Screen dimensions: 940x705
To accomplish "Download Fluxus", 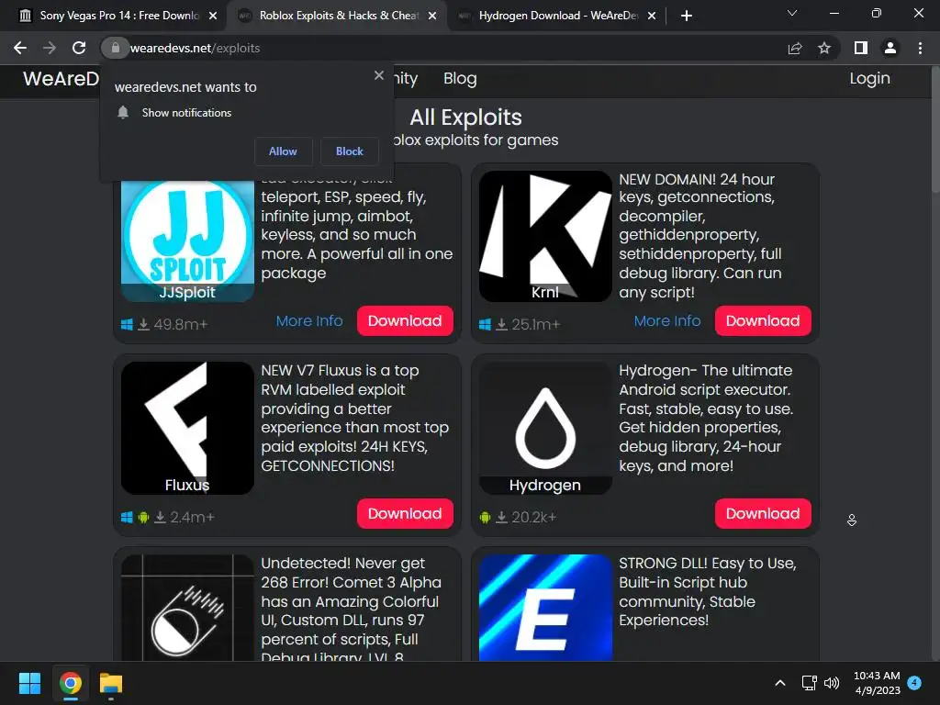I will (x=405, y=514).
